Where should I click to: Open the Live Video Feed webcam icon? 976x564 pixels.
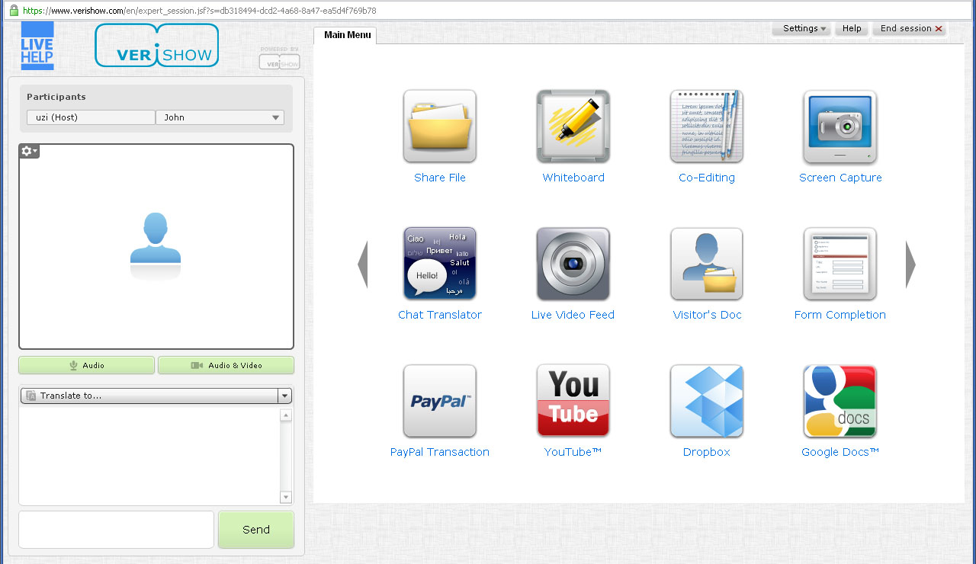point(573,264)
